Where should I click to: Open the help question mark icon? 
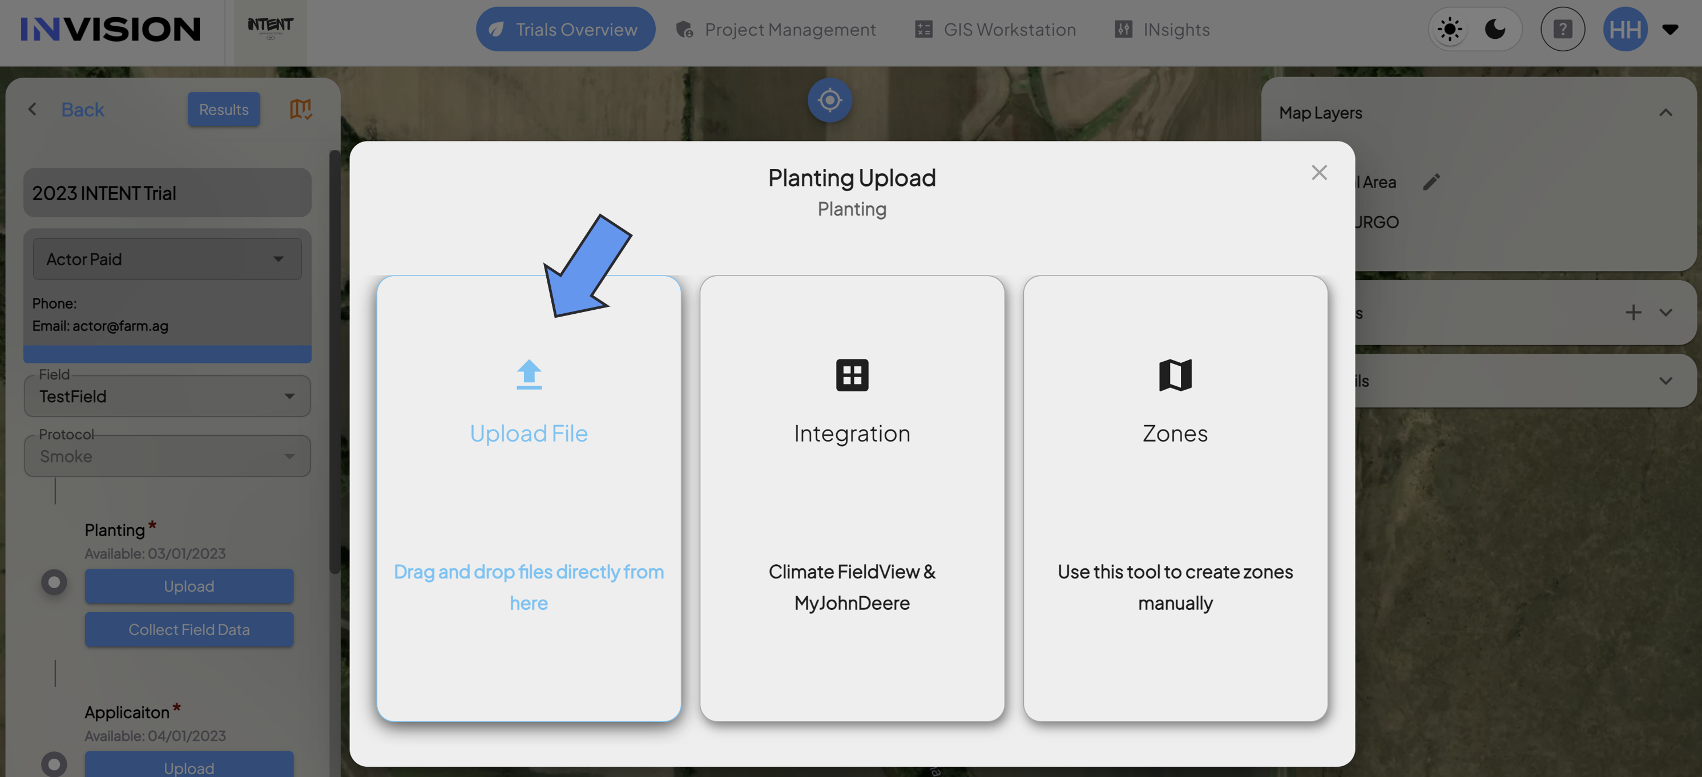(x=1562, y=29)
